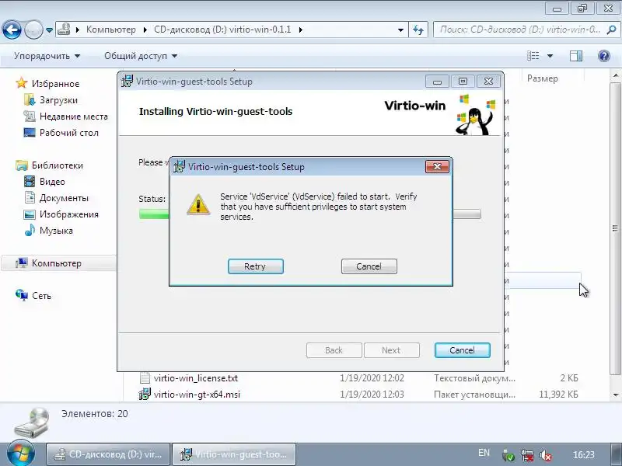This screenshot has height=466, width=622.
Task: Change view with the view icon
Action: (x=533, y=56)
